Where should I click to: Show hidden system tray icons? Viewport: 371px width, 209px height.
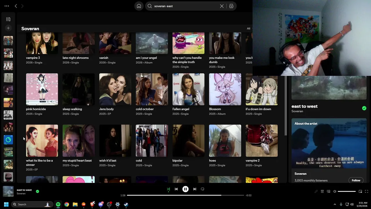[335, 204]
